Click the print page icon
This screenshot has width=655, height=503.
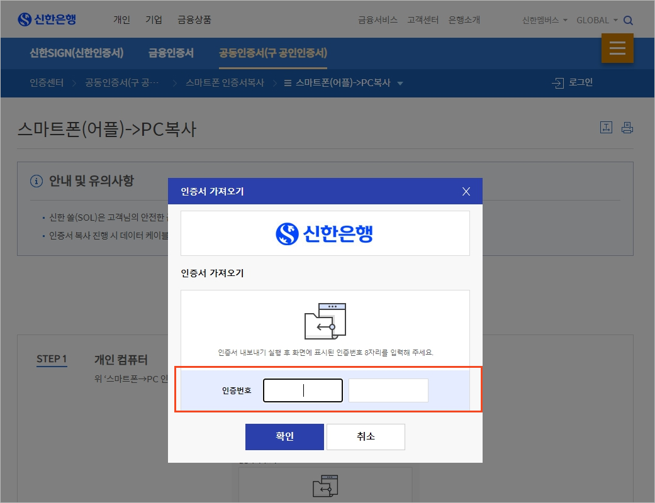[x=627, y=127]
